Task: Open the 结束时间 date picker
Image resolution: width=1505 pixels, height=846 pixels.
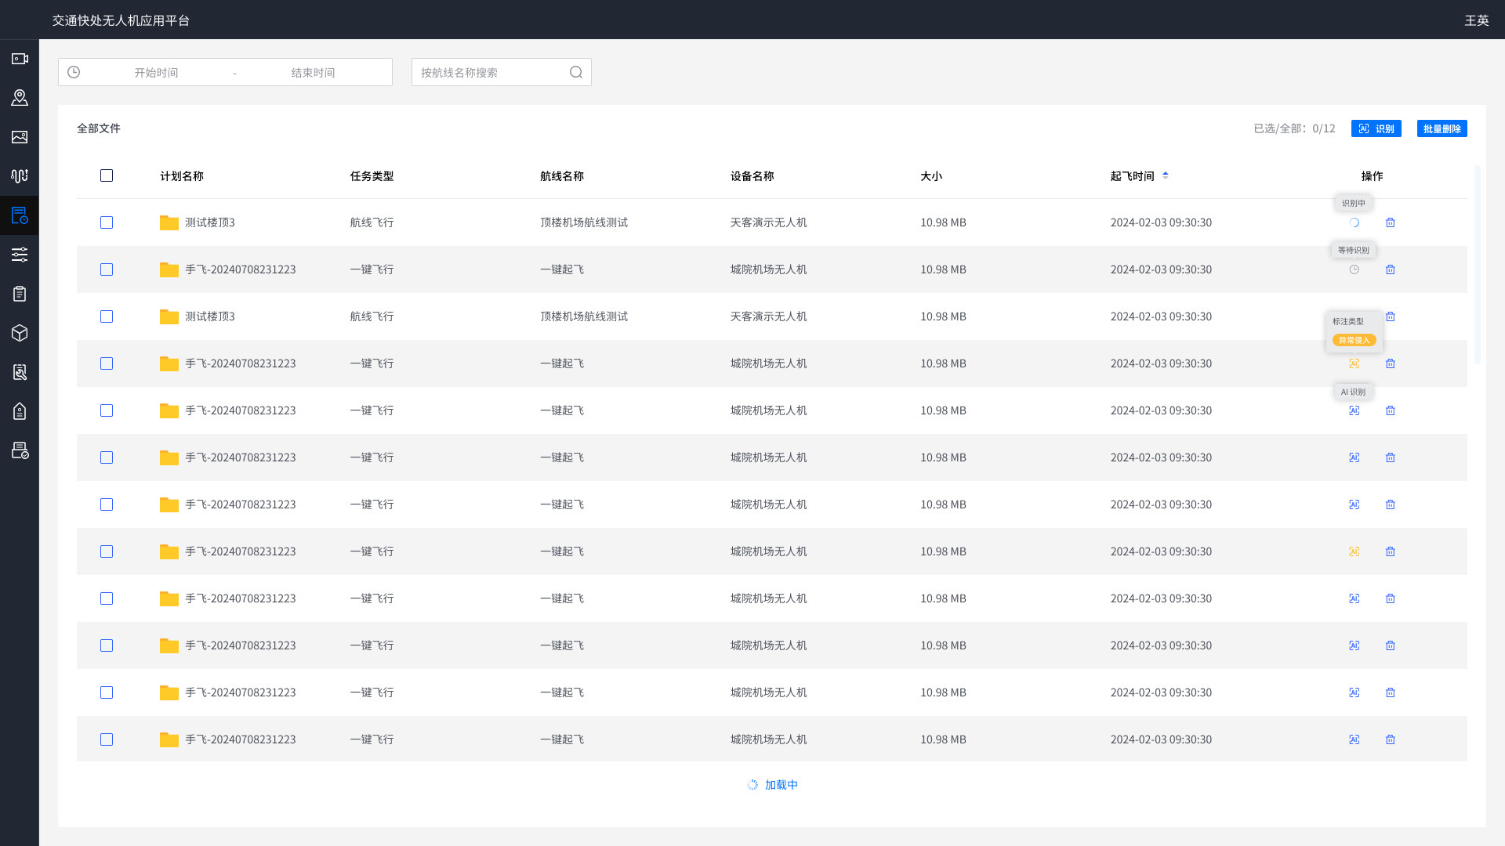Action: pos(313,72)
